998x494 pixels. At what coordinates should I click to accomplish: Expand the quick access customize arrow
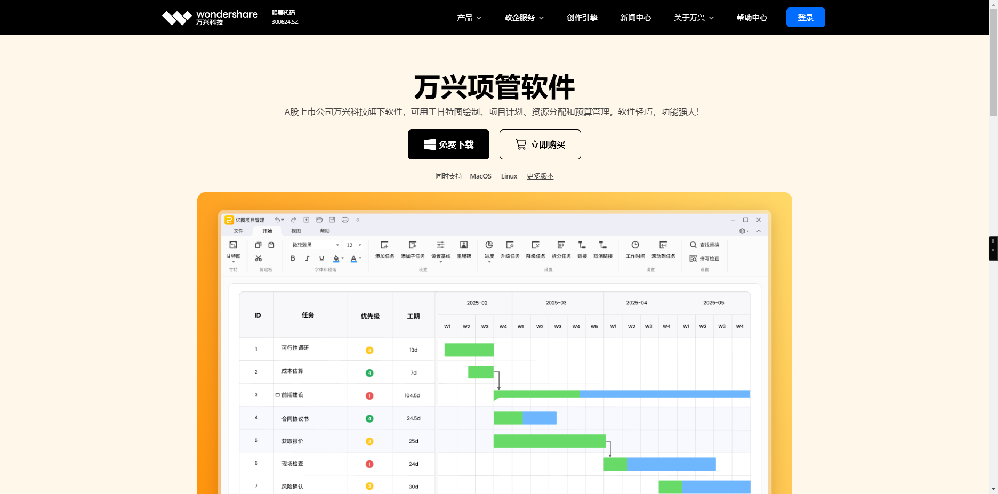[358, 220]
